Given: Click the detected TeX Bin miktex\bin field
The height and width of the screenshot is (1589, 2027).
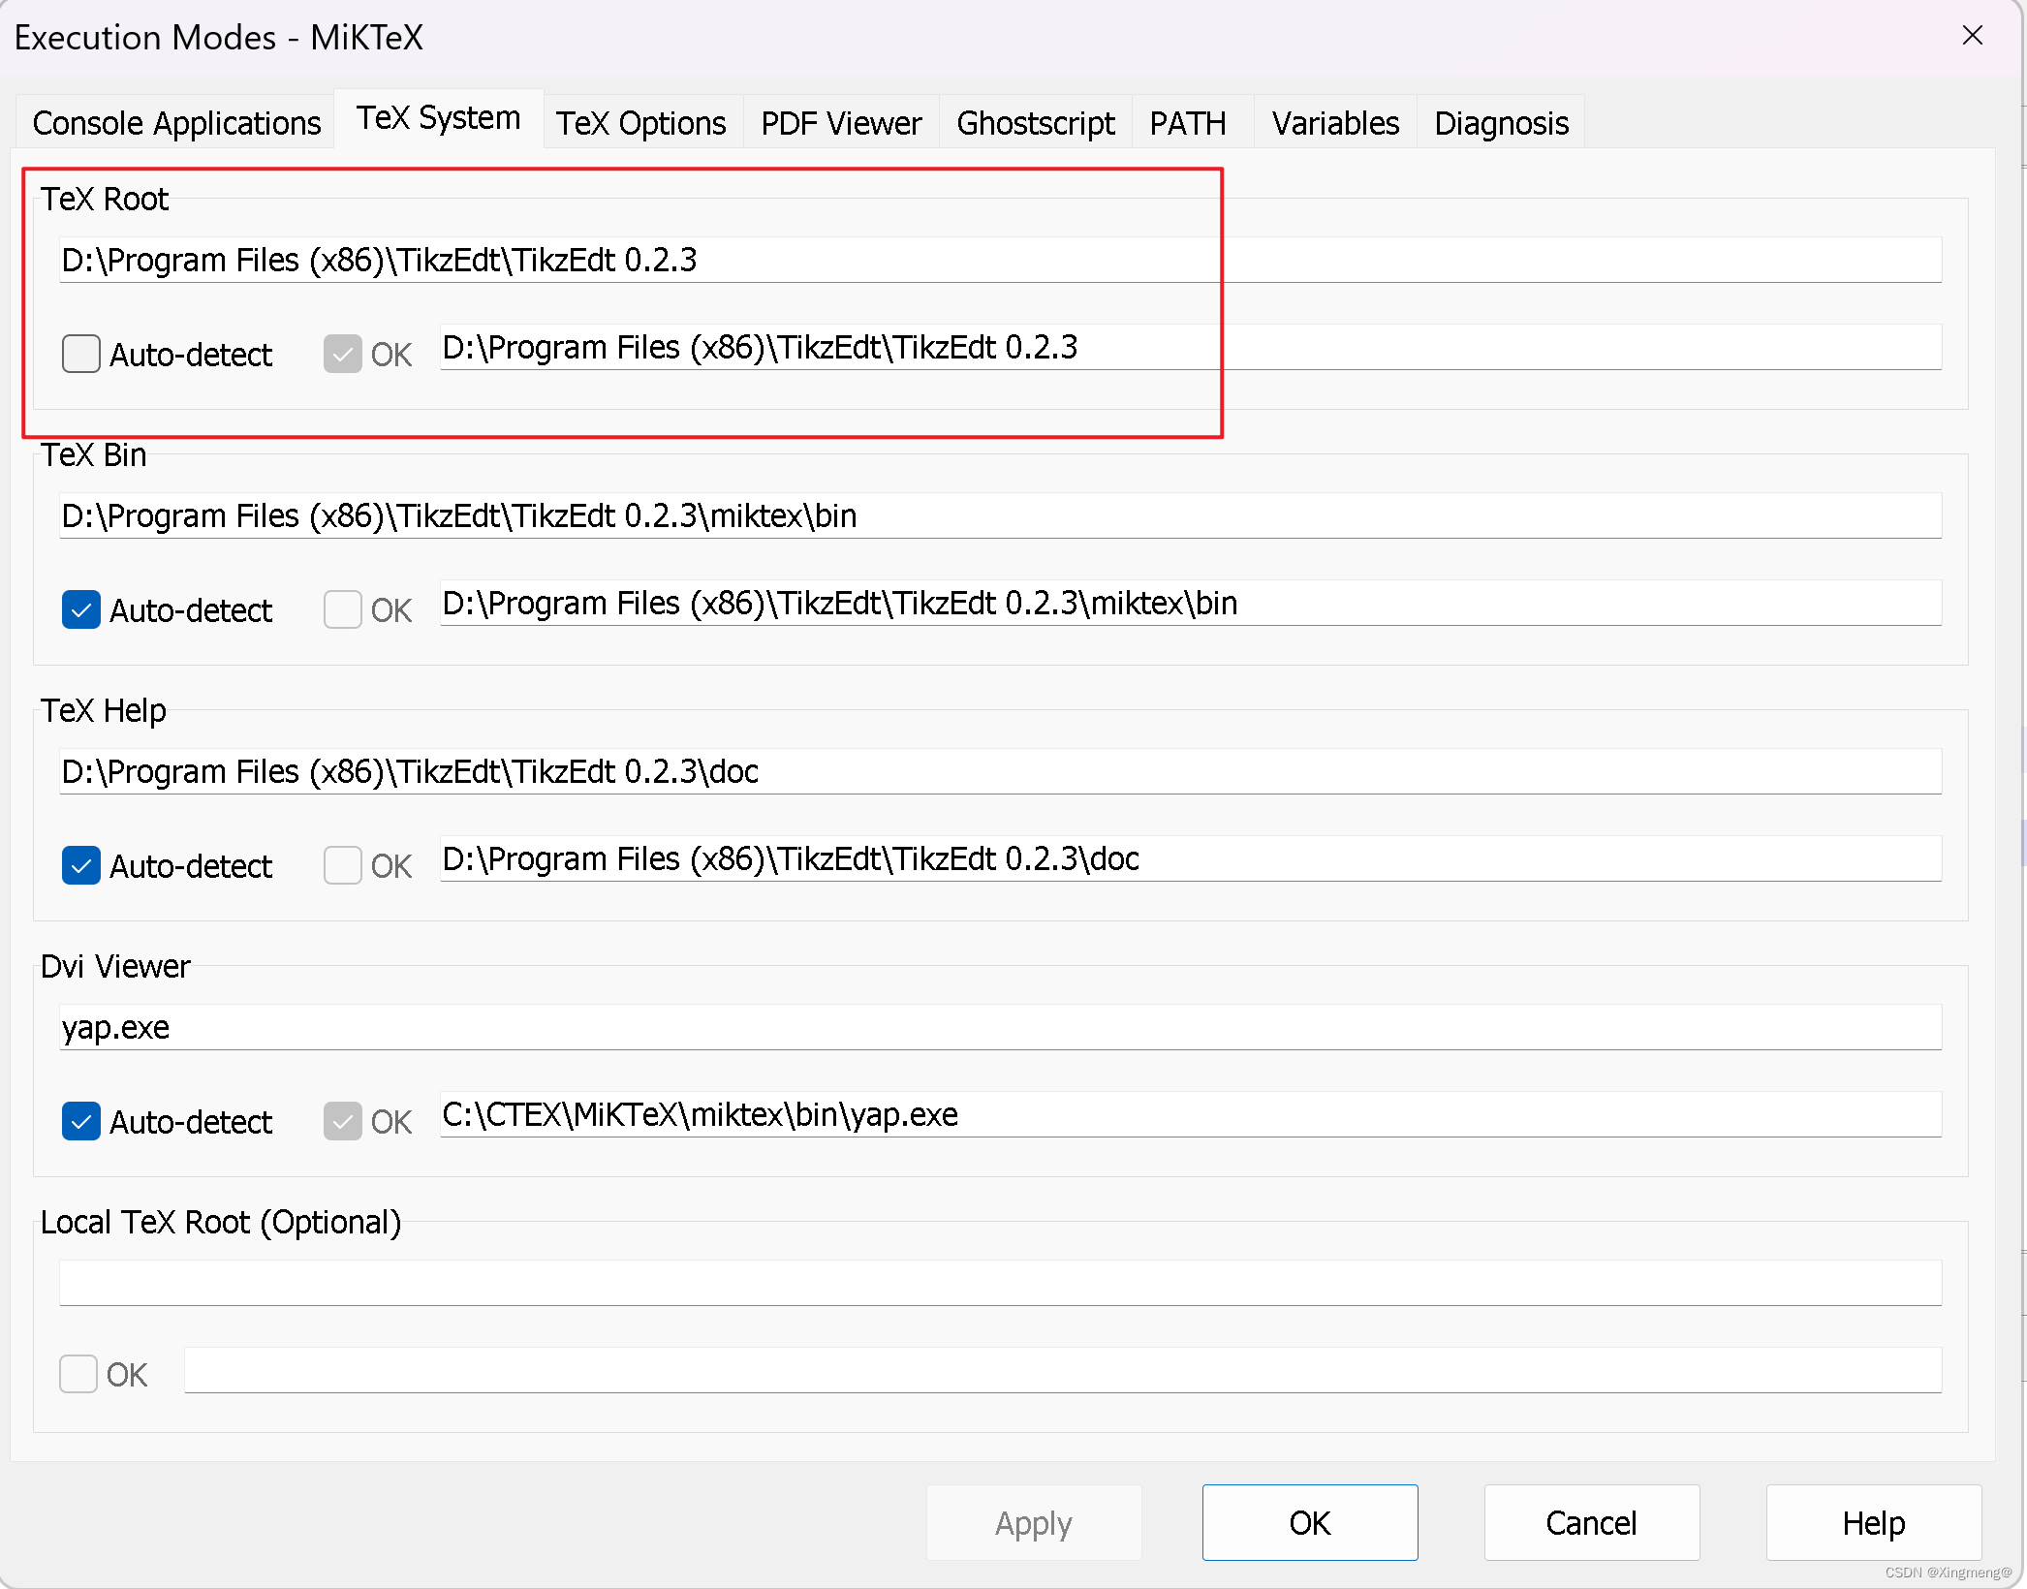Looking at the screenshot, I should [1191, 603].
